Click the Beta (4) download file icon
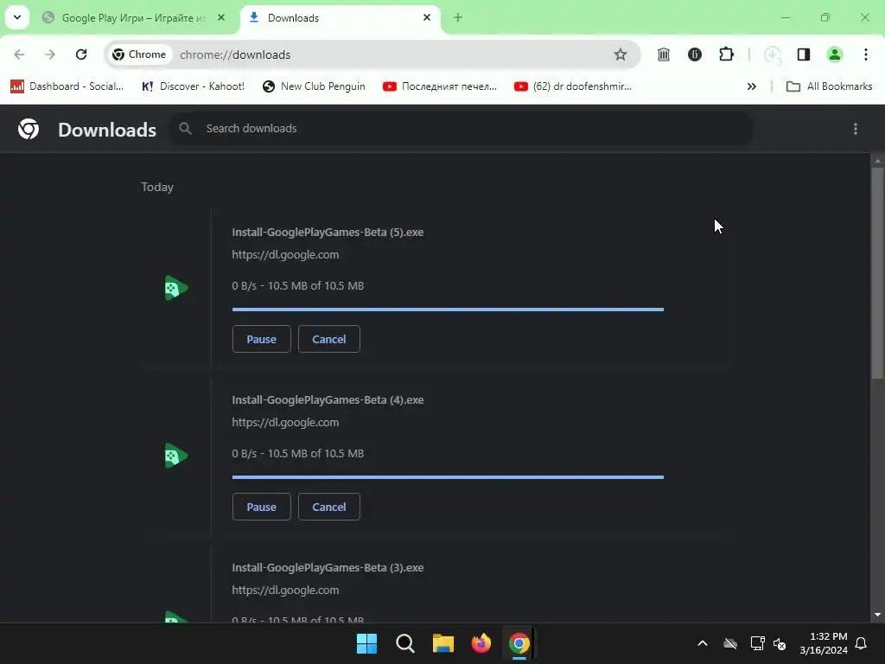Viewport: 885px width, 664px height. (175, 456)
